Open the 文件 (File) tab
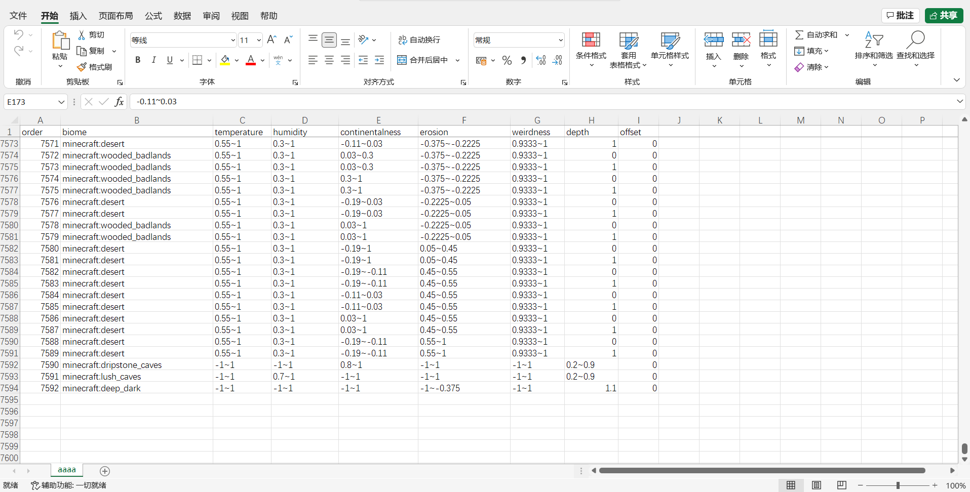 [18, 16]
